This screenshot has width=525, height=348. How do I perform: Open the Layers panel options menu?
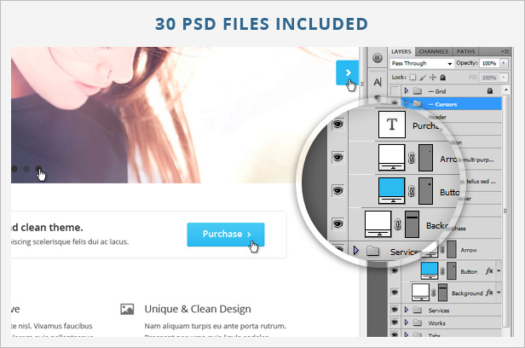click(x=505, y=51)
